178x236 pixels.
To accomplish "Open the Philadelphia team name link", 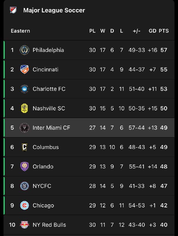I will pyautogui.click(x=48, y=50).
